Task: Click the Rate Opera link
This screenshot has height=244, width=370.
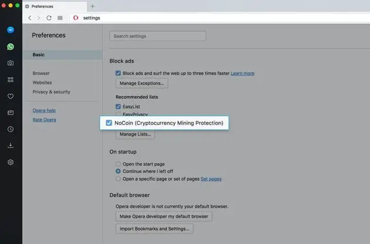Action: tap(45, 120)
